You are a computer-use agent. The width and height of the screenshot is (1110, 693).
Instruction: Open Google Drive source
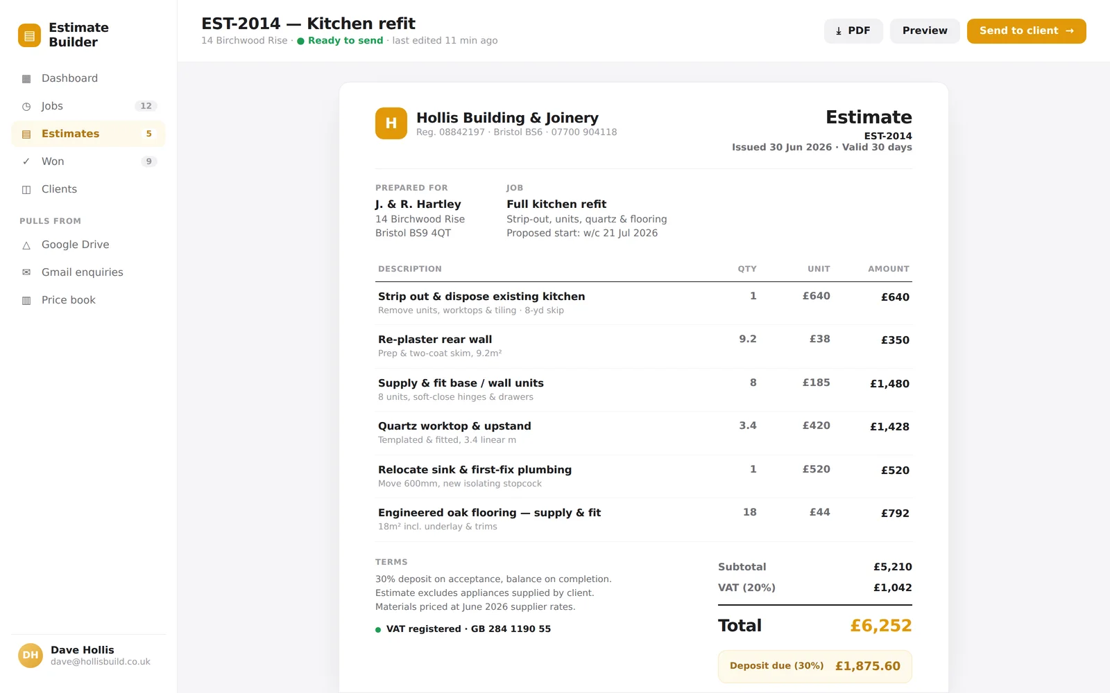88,245
